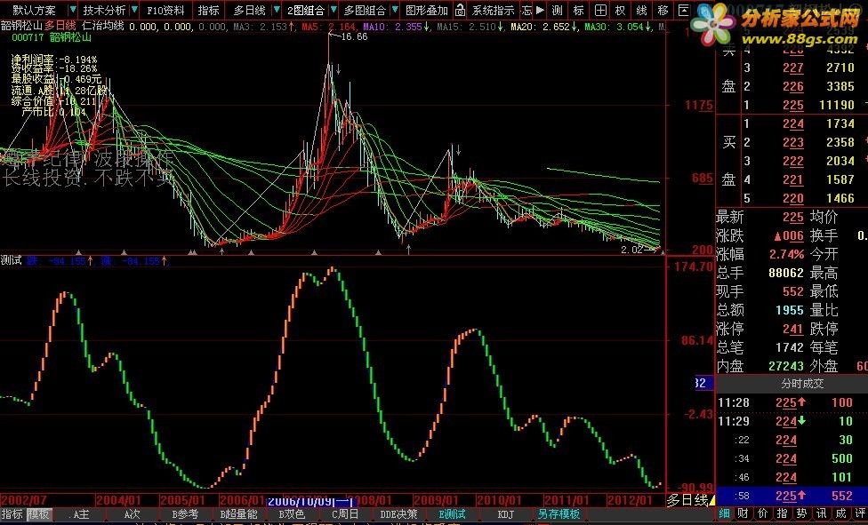Click the play arrow icon in toolbar
Screen dimensions: 868x525
click(541, 10)
